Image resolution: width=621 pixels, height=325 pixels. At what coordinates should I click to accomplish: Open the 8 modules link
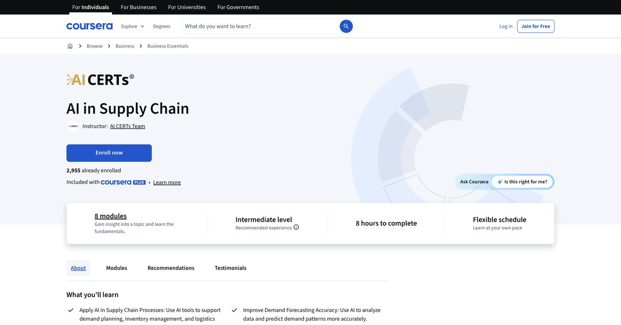111,216
